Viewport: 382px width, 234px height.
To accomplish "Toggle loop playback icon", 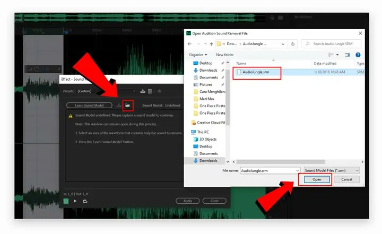I will pyautogui.click(x=85, y=201).
